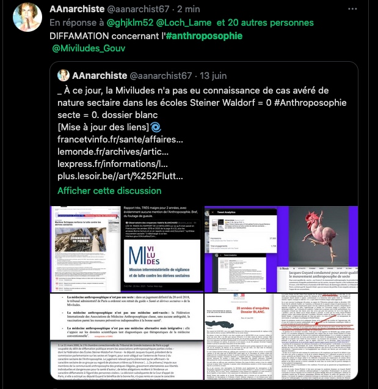
Task: Click the @ghjklm52 mention link
Action: pyautogui.click(x=130, y=23)
